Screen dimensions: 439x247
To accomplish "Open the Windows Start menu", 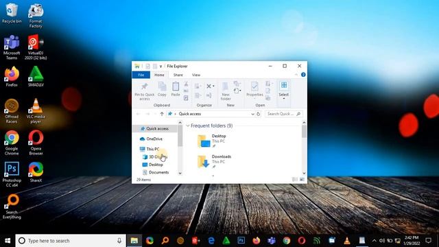I will tap(8, 241).
